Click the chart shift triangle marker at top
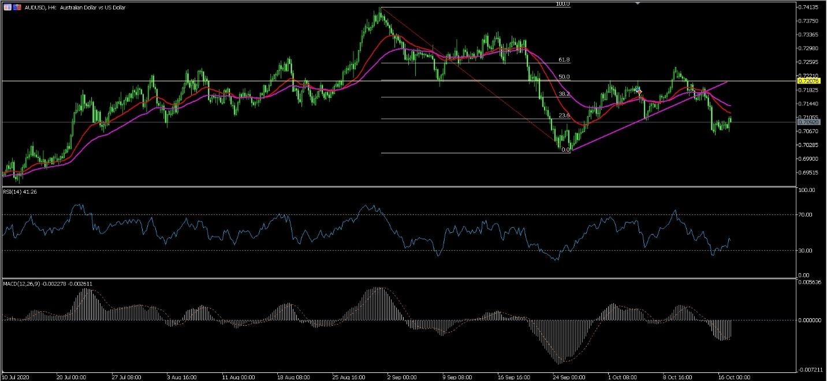This screenshot has height=381, width=827. click(638, 3)
